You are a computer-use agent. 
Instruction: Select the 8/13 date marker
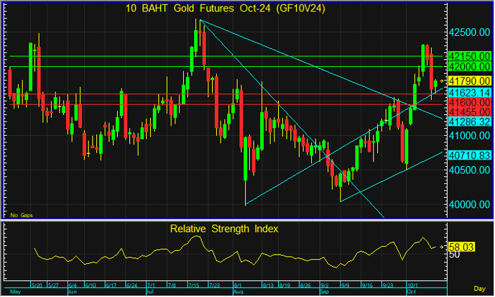(x=268, y=285)
